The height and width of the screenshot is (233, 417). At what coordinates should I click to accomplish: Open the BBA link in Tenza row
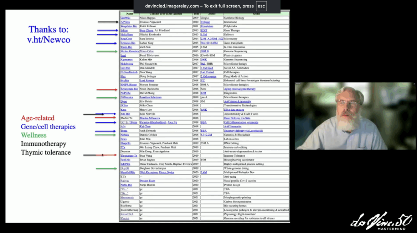pos(204,131)
